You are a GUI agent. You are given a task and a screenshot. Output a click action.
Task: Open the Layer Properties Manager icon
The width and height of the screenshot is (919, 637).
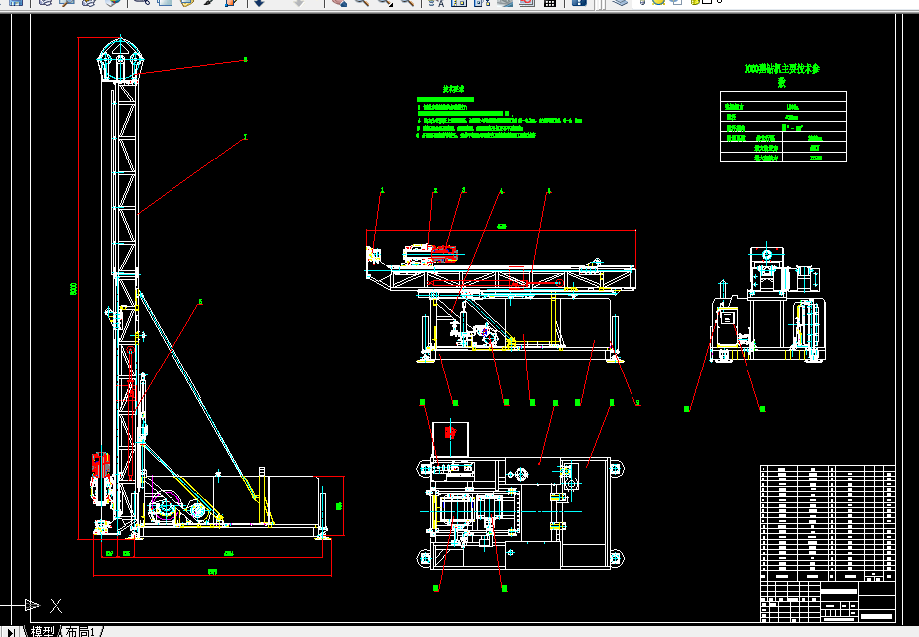click(x=620, y=2)
